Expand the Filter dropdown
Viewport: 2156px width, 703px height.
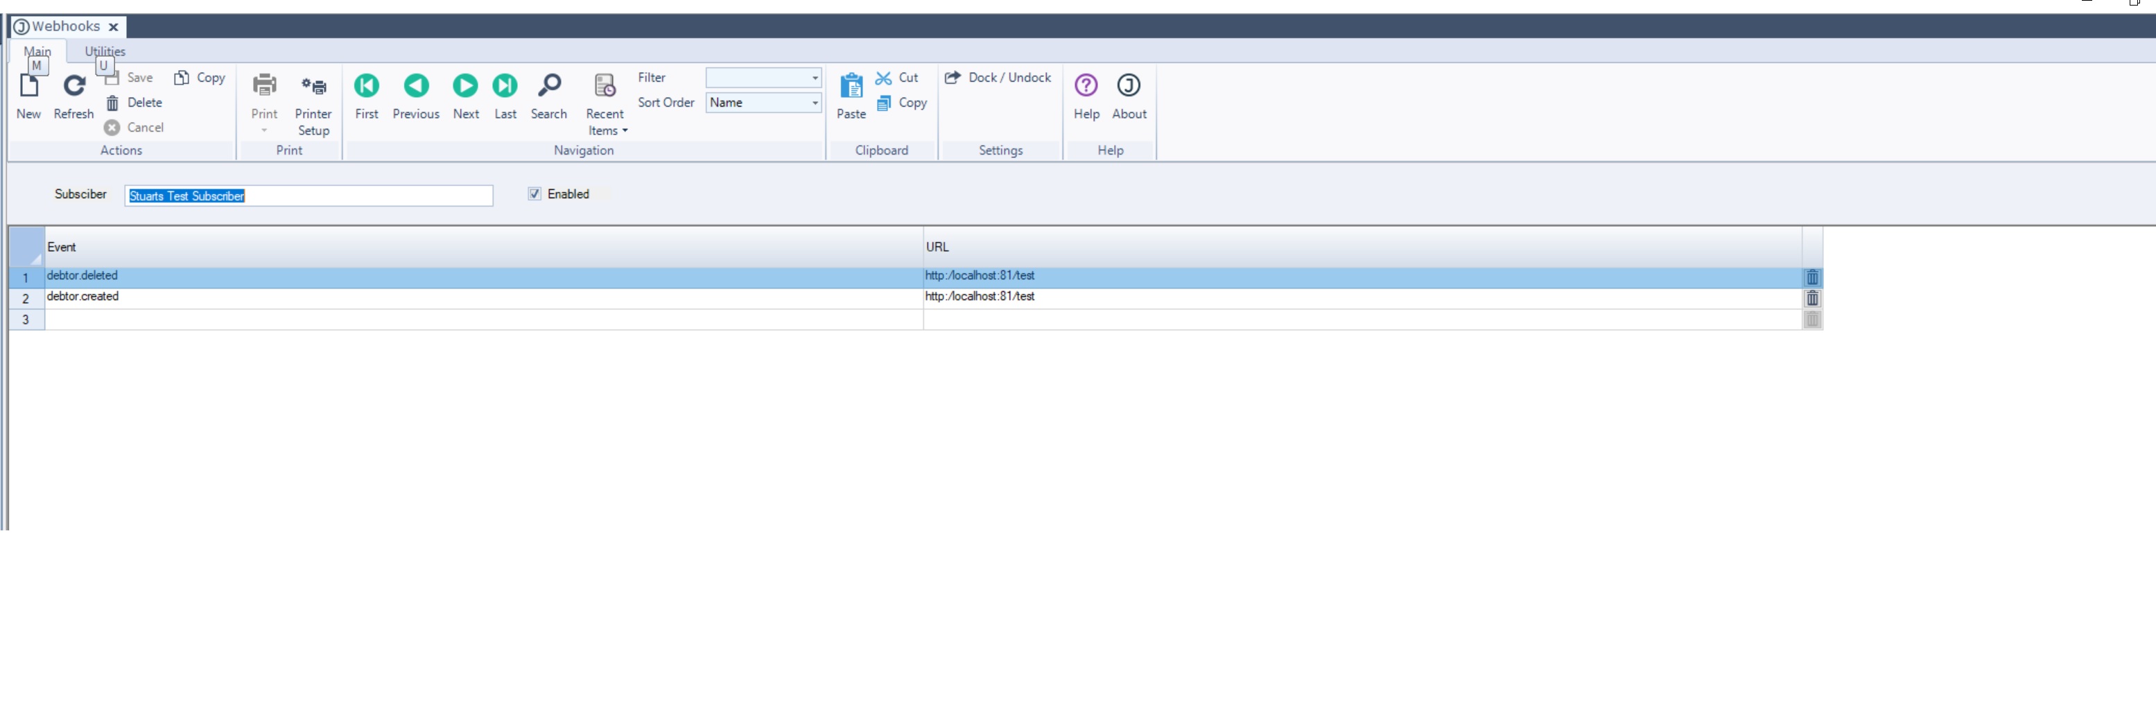click(x=815, y=78)
